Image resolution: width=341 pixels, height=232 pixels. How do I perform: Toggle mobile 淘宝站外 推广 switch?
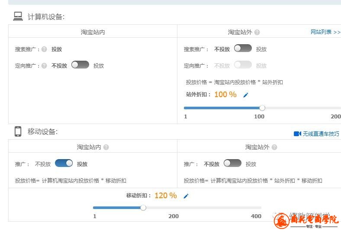pyautogui.click(x=233, y=163)
